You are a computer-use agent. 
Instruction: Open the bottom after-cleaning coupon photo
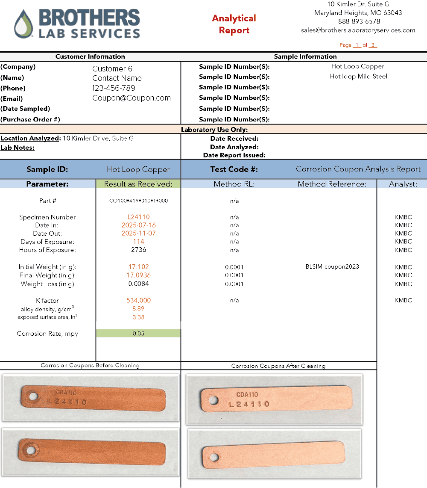coord(274,453)
